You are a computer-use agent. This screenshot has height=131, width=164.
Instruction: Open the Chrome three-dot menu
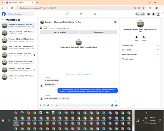point(161,8)
